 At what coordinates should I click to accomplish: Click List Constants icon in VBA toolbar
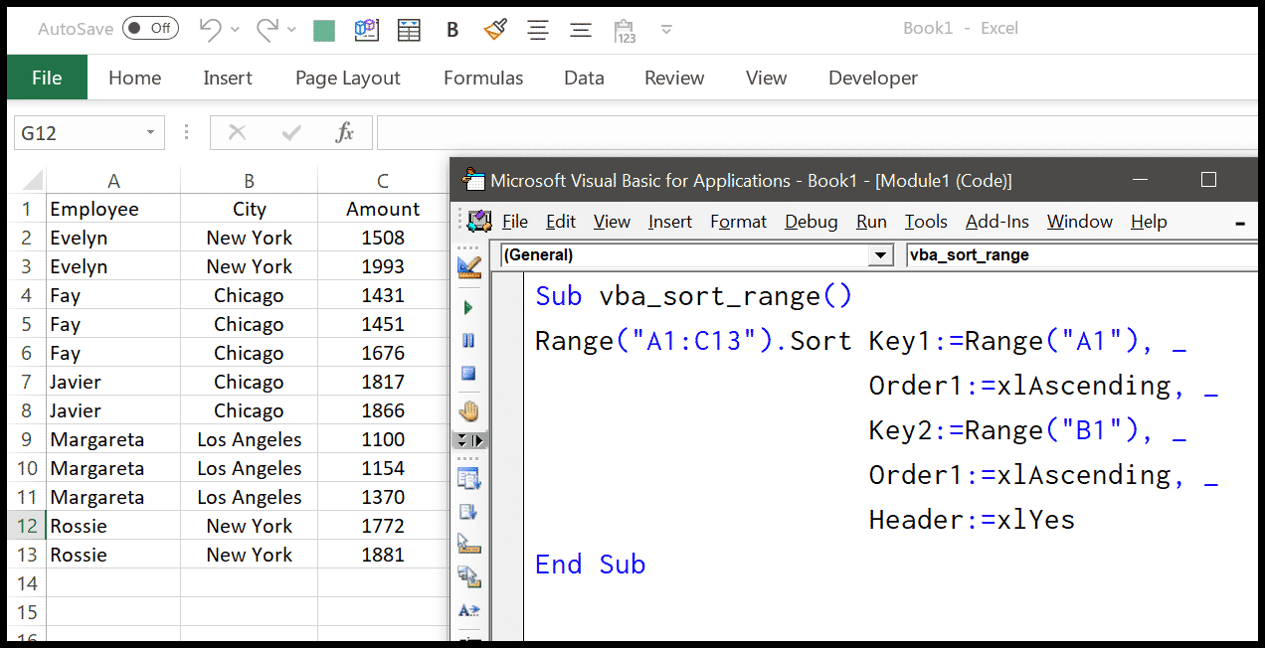point(468,512)
